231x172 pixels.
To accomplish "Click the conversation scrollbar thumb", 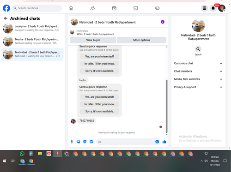I will [166, 107].
